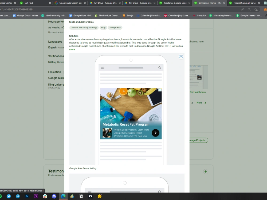Open My Grammarly bookmark
This screenshot has height=200, width=267.
[x=54, y=15]
